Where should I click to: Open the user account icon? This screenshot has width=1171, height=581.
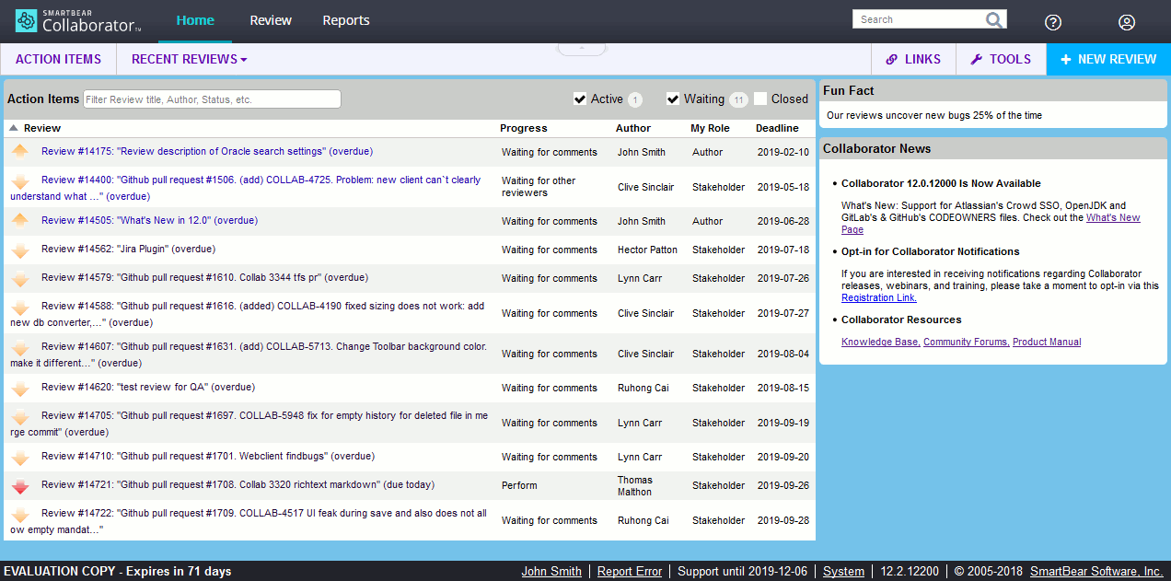click(x=1127, y=22)
